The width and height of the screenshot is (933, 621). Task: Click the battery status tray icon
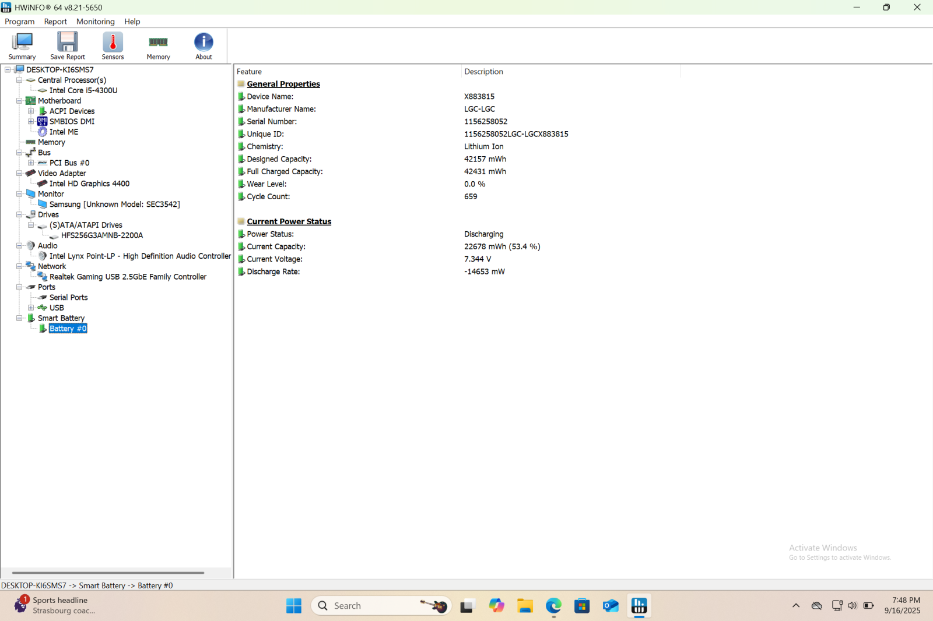(x=868, y=605)
